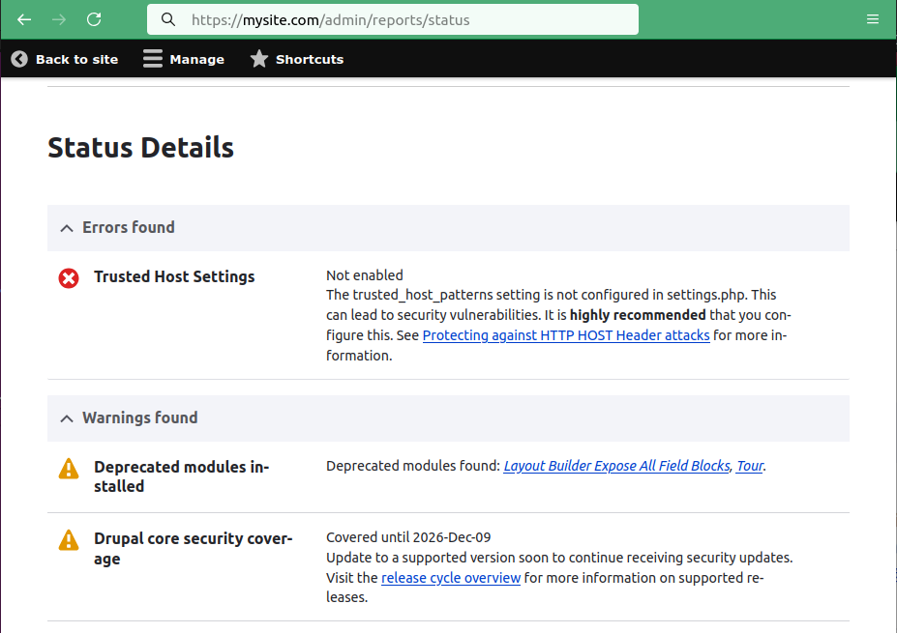Click warning icon beside Drupal core security

coord(69,540)
